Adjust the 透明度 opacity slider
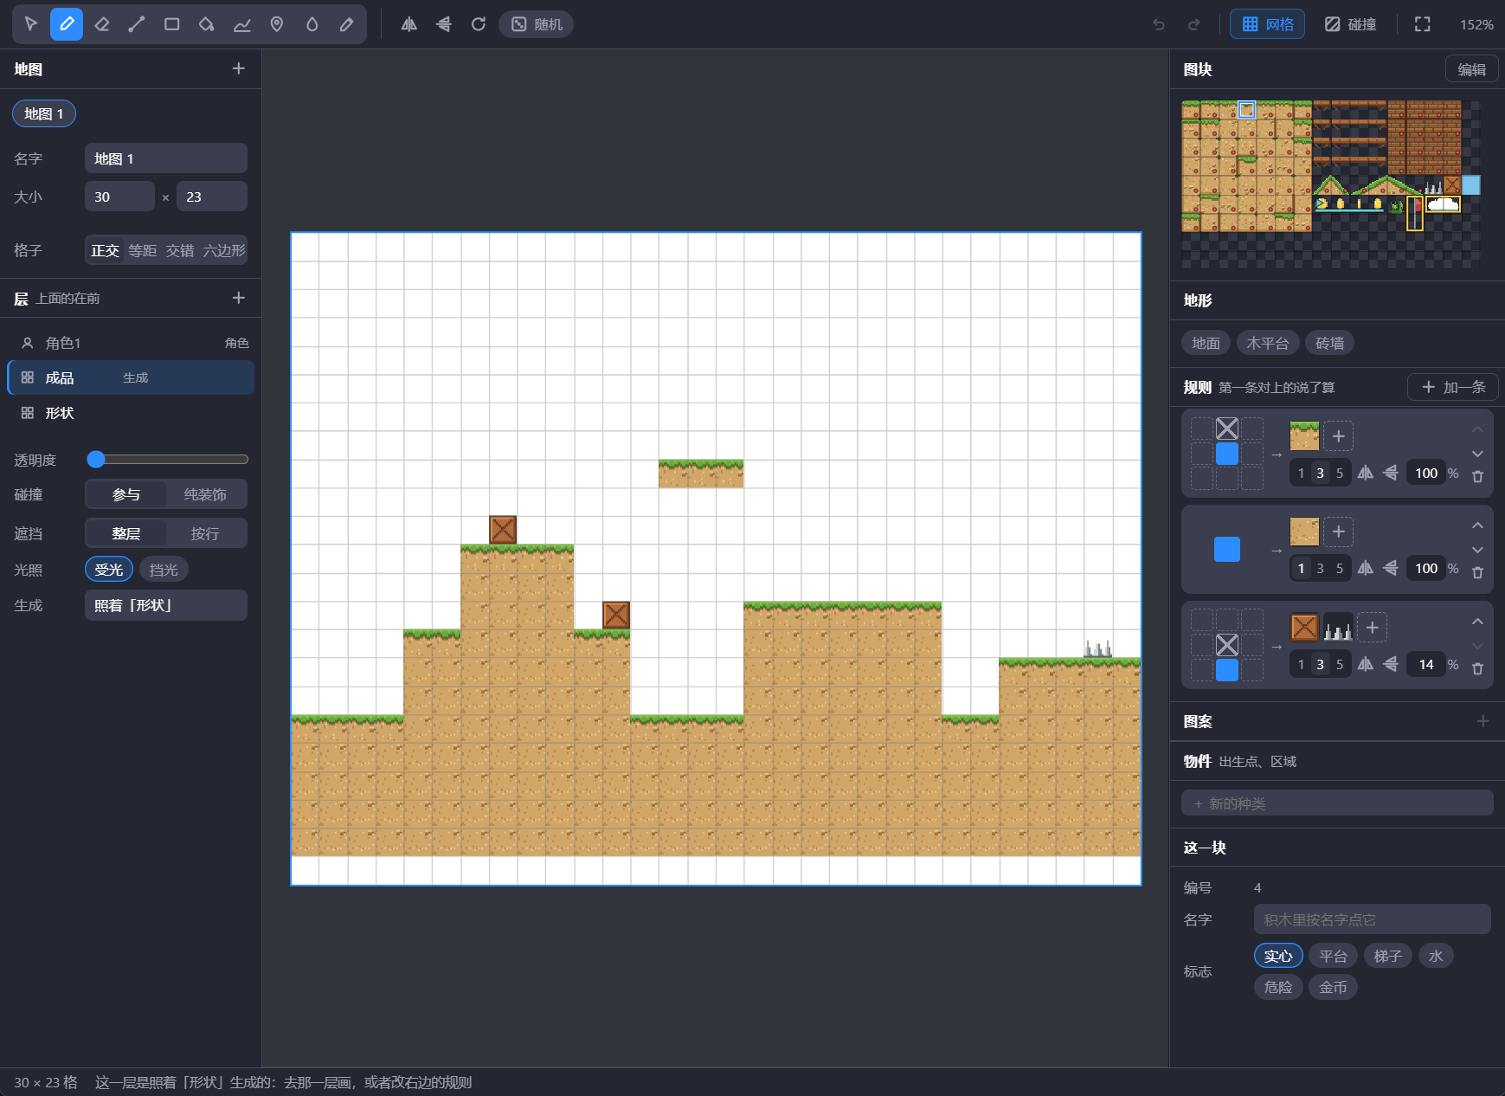This screenshot has height=1096, width=1505. pyautogui.click(x=168, y=459)
